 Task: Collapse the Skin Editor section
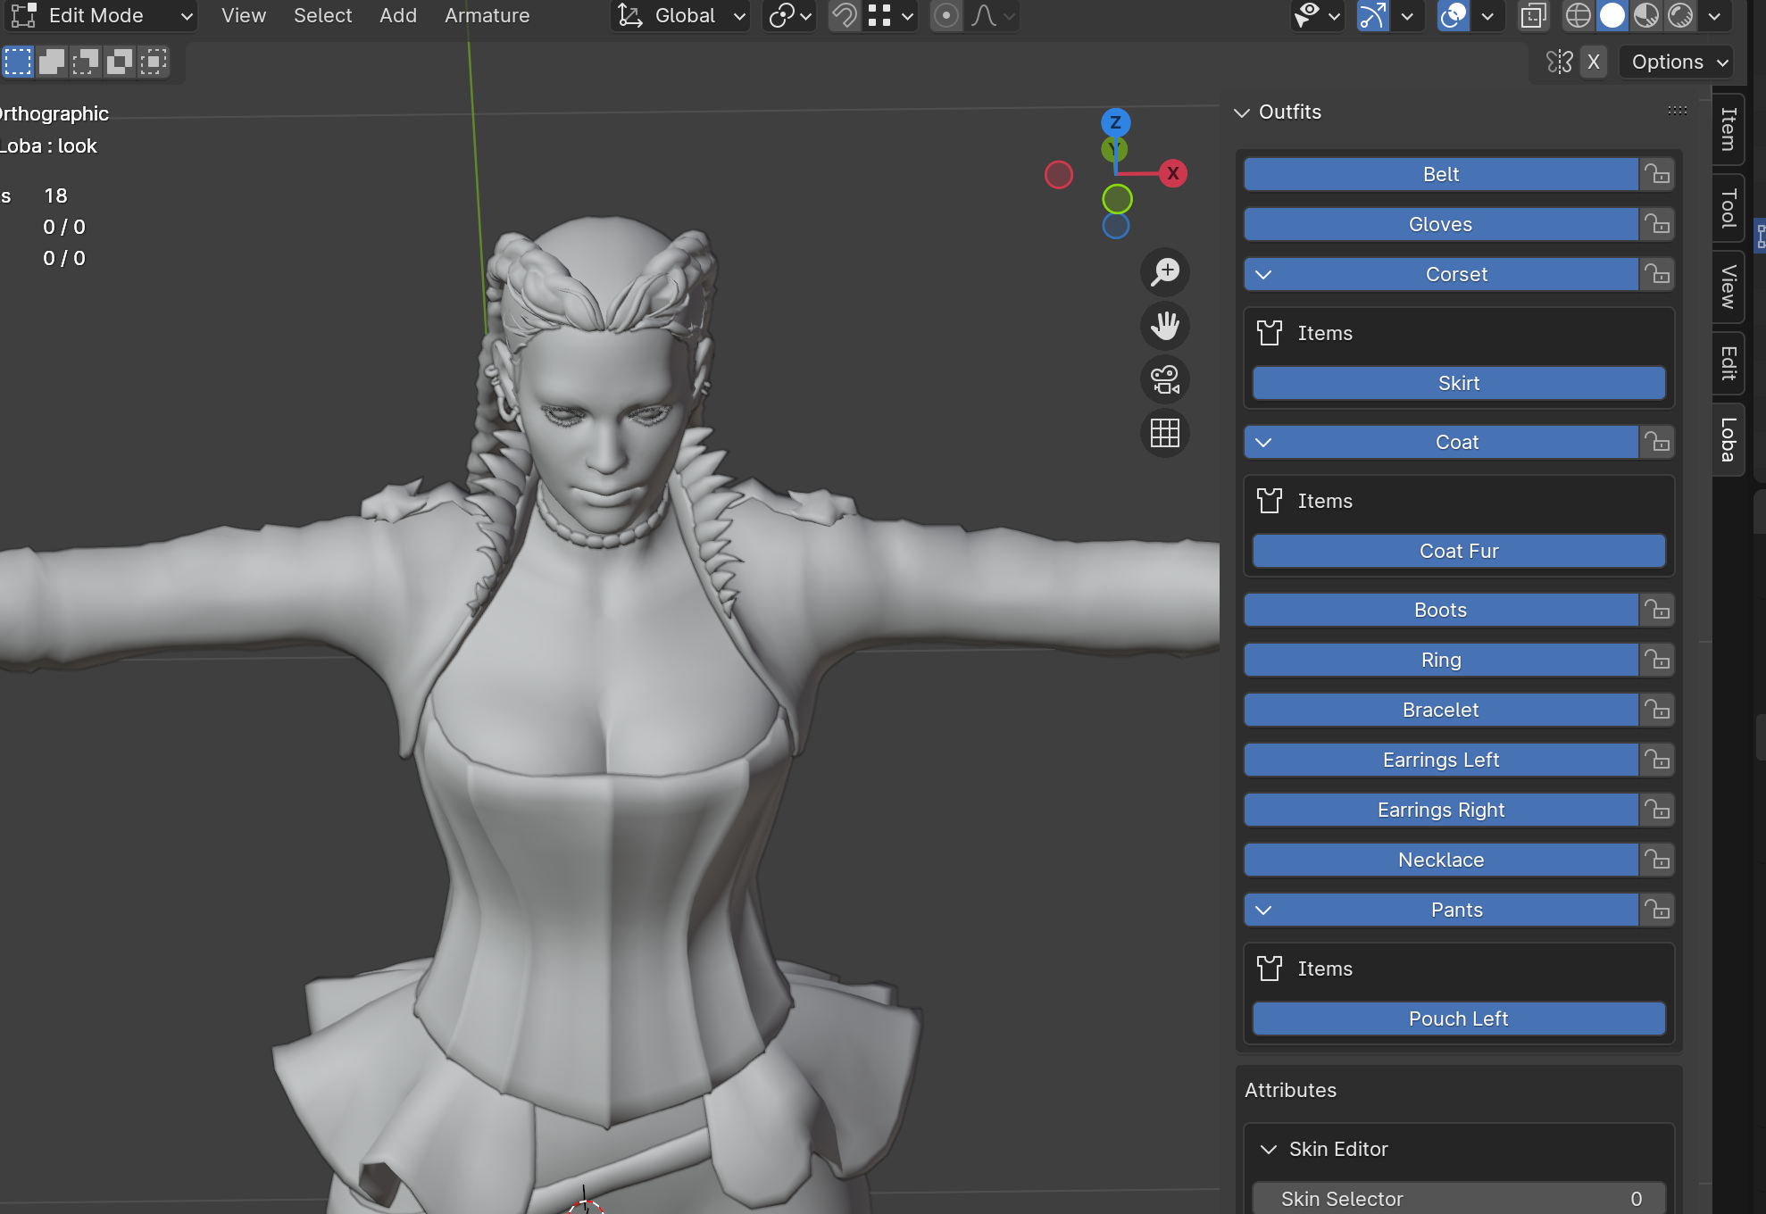click(1268, 1149)
